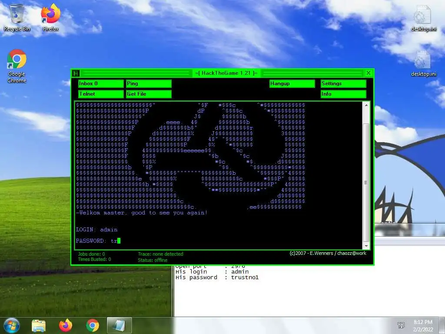The width and height of the screenshot is (445, 334).
Task: Click the network tray icon
Action: [401, 325]
